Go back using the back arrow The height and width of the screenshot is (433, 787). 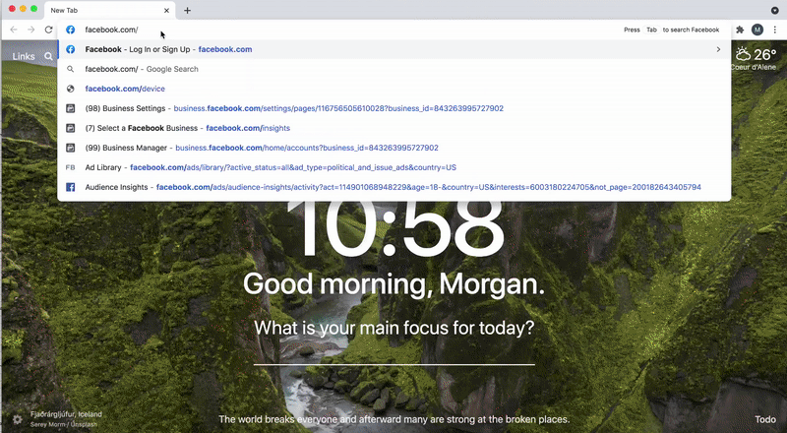pyautogui.click(x=14, y=30)
